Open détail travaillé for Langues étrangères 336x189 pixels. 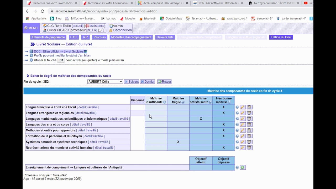click(x=86, y=113)
